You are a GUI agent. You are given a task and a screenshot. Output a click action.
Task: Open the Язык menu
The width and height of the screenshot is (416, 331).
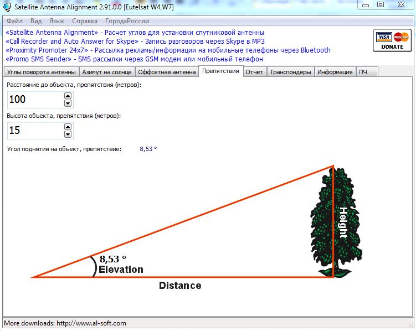point(57,22)
